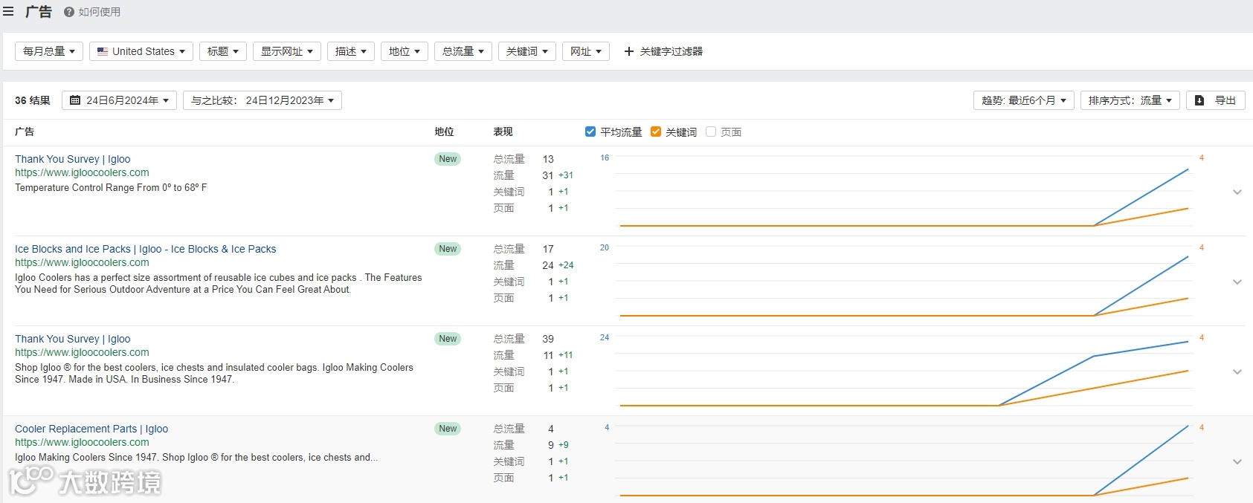Uncheck the 关键词 checkbox
This screenshot has height=503, width=1253.
pos(656,132)
